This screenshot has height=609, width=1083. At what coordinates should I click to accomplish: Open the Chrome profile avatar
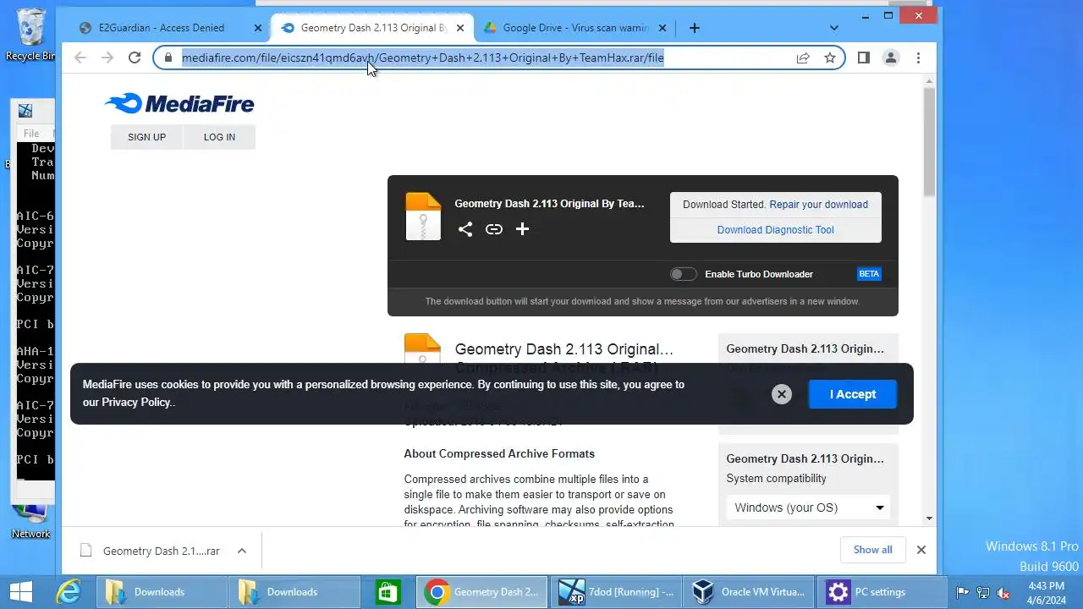[891, 58]
